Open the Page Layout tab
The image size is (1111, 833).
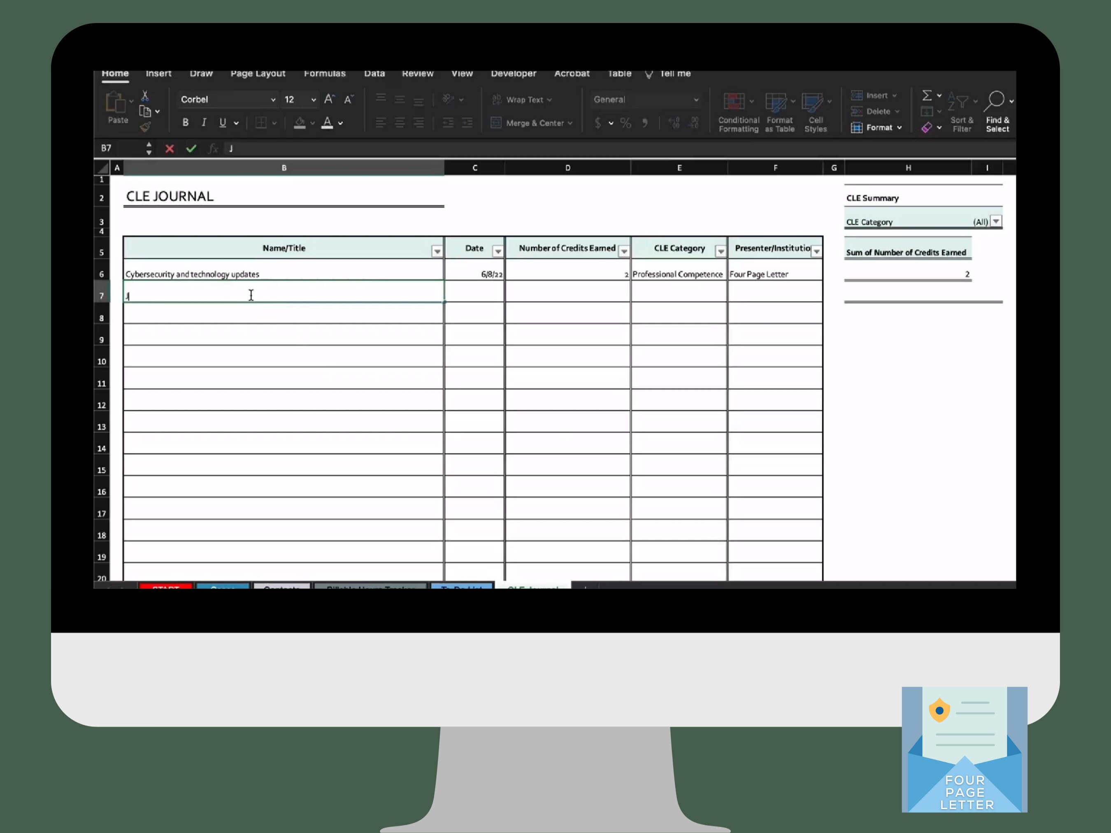click(x=258, y=73)
